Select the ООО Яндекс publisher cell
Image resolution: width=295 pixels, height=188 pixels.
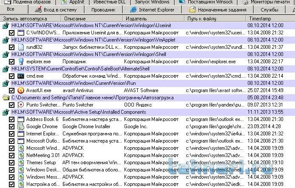coord(138,105)
